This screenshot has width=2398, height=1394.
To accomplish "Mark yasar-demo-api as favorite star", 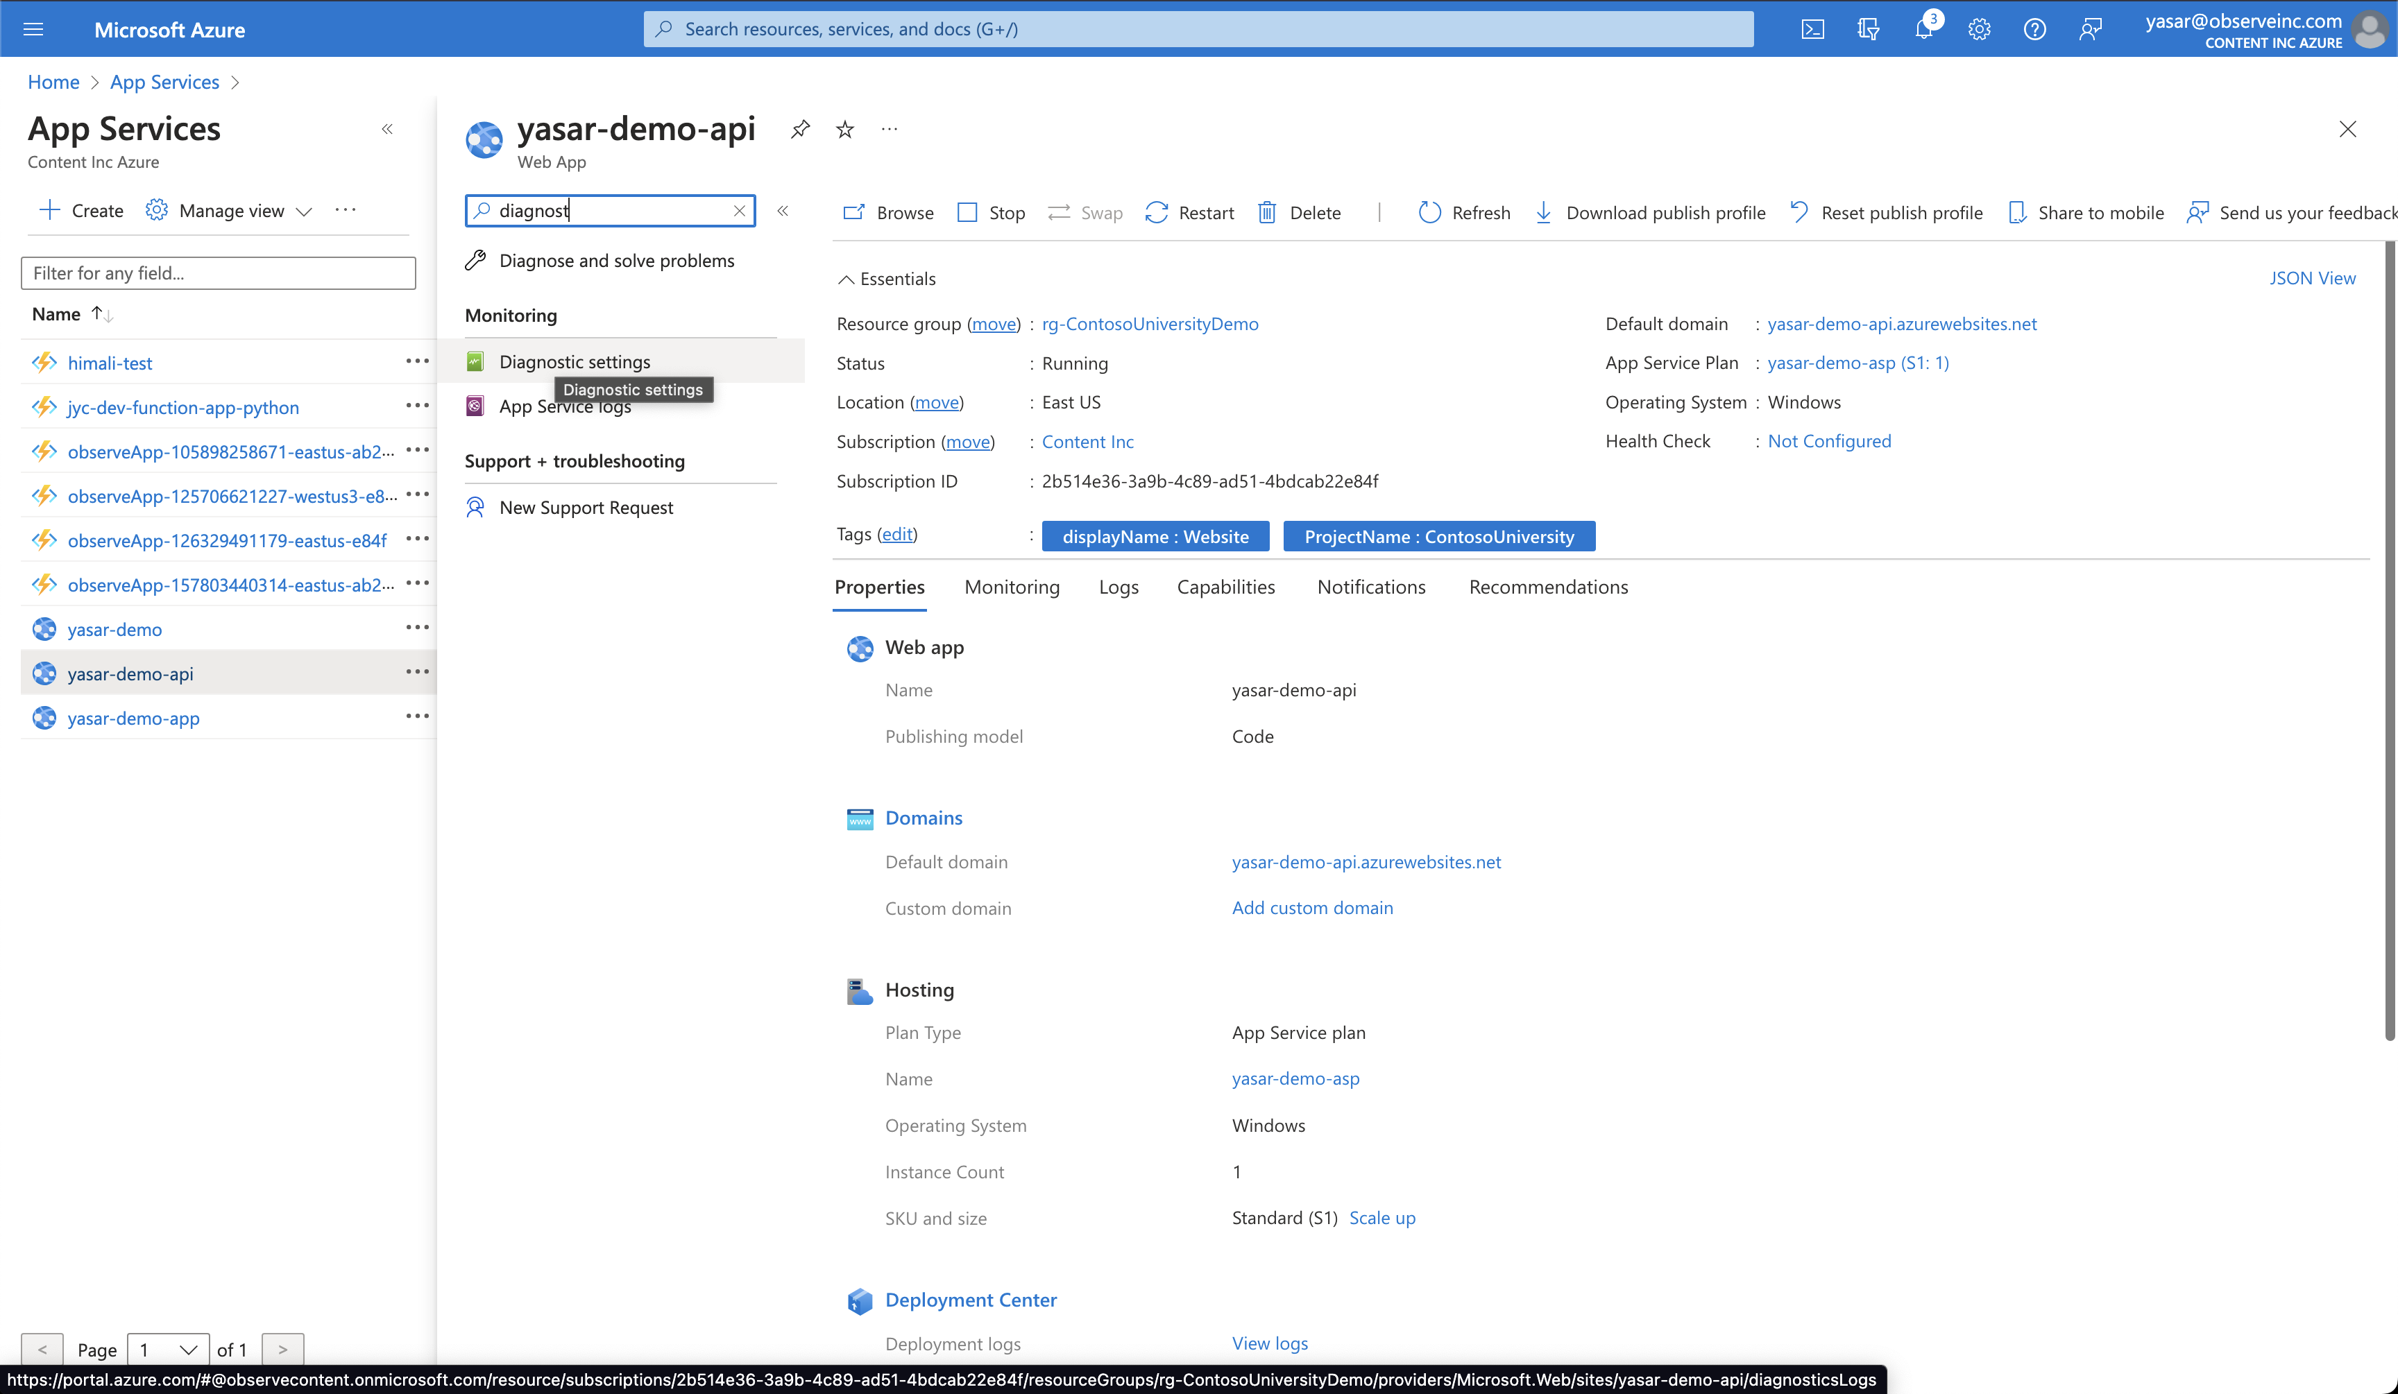I will tap(845, 129).
